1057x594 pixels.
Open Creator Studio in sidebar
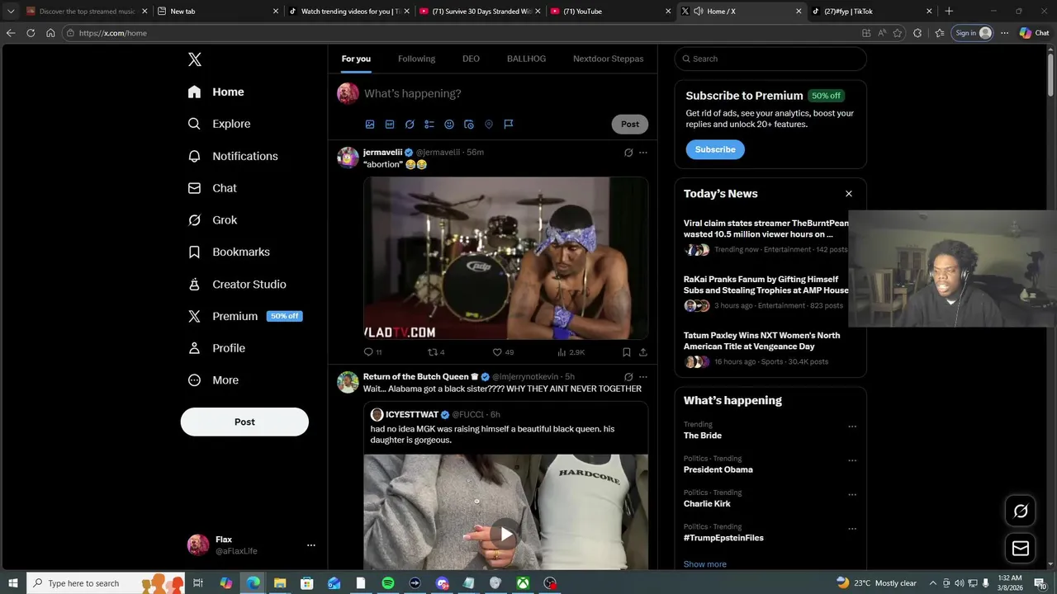coord(238,285)
